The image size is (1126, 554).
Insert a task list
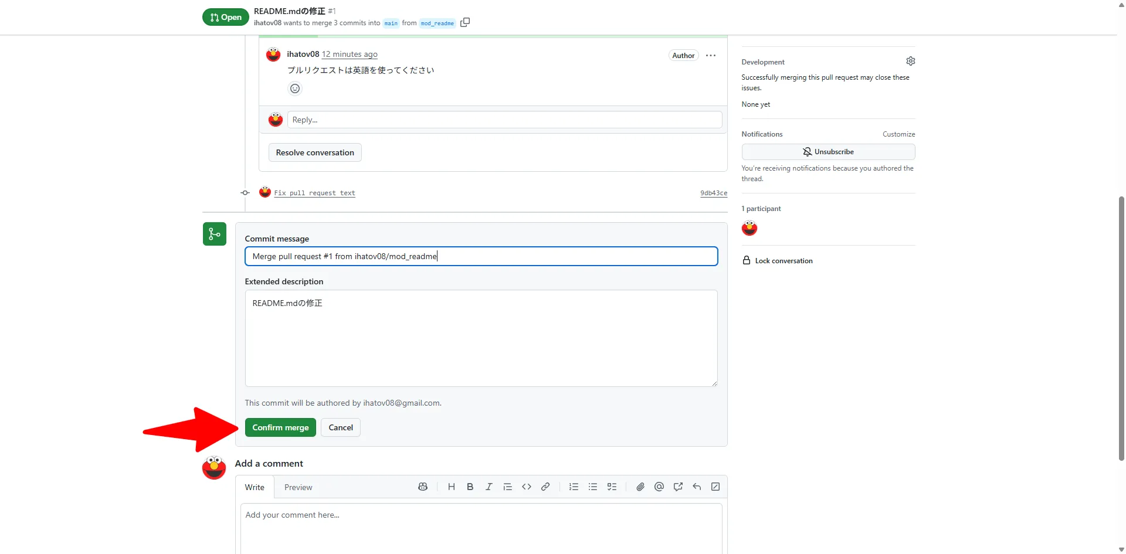tap(612, 487)
